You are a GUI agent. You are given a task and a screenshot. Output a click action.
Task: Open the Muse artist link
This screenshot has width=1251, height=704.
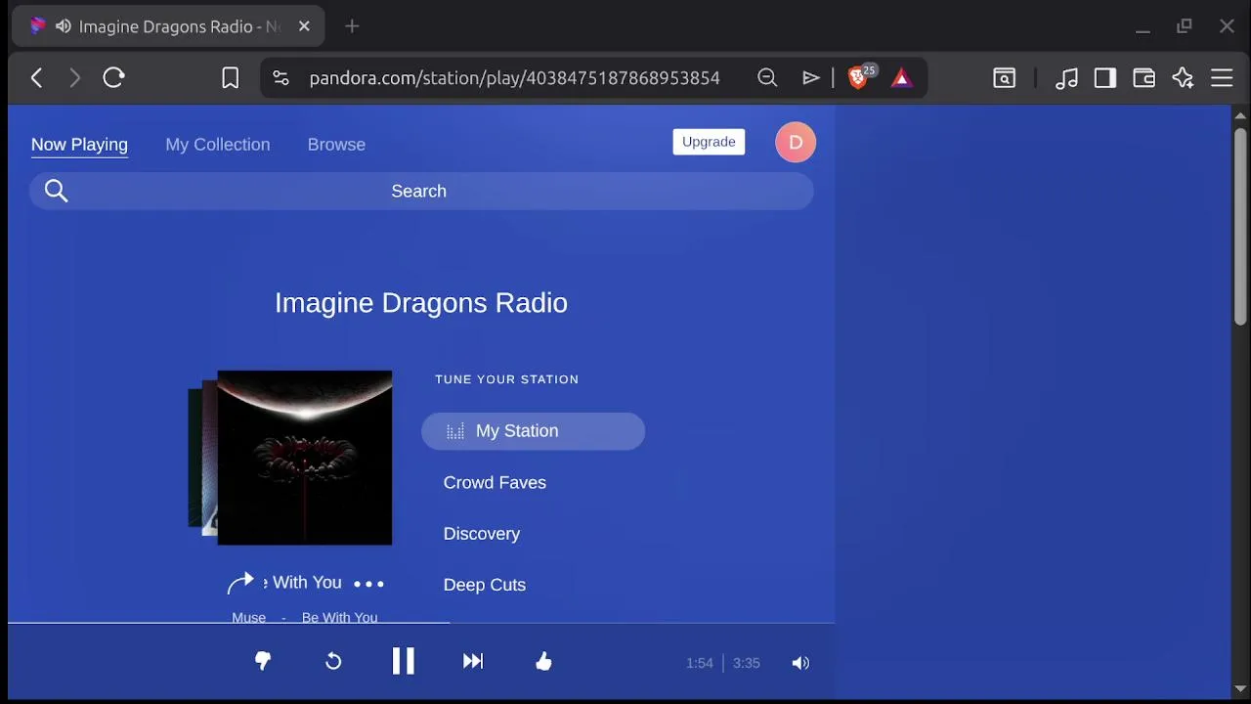pyautogui.click(x=248, y=617)
